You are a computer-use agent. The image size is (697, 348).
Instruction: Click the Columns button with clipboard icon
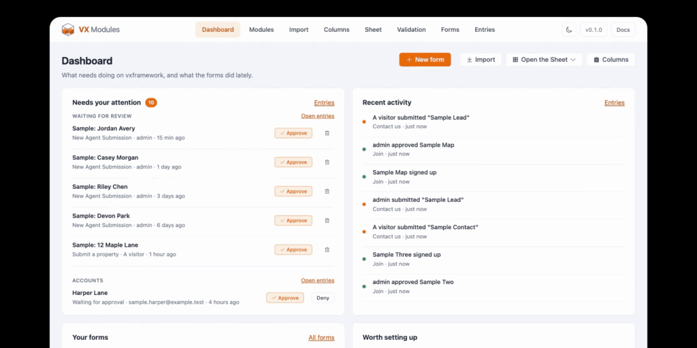coord(611,60)
